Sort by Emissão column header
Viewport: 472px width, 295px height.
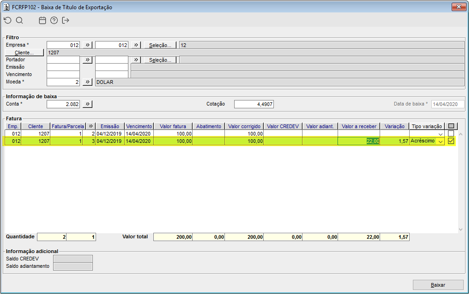pos(110,126)
